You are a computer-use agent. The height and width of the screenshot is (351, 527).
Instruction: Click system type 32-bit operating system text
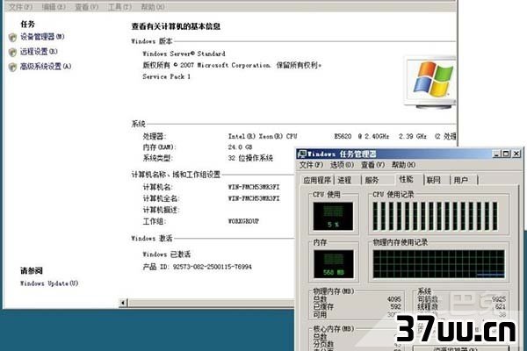point(250,158)
